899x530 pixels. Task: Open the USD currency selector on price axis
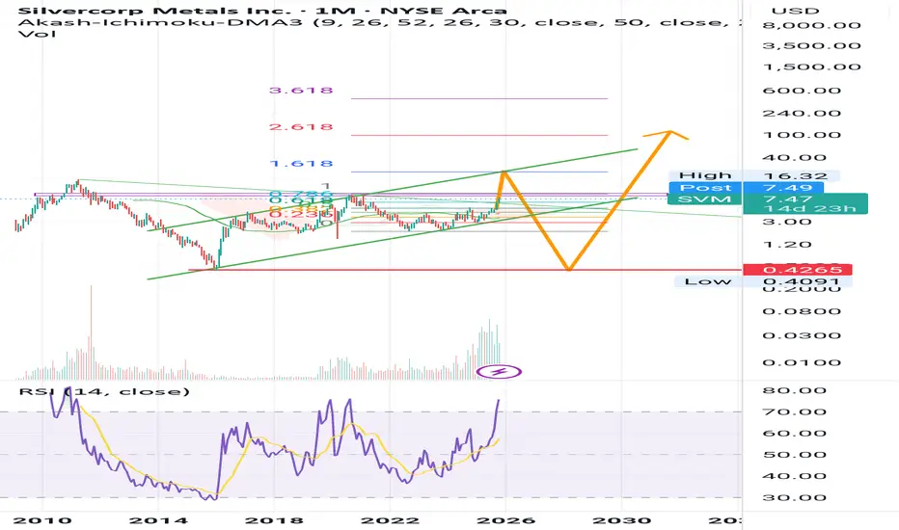pos(795,11)
